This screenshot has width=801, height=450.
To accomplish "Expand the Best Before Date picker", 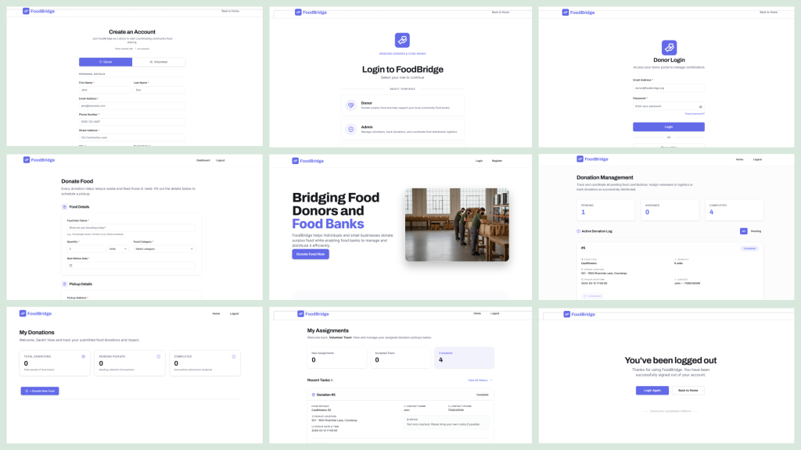I will tap(131, 266).
